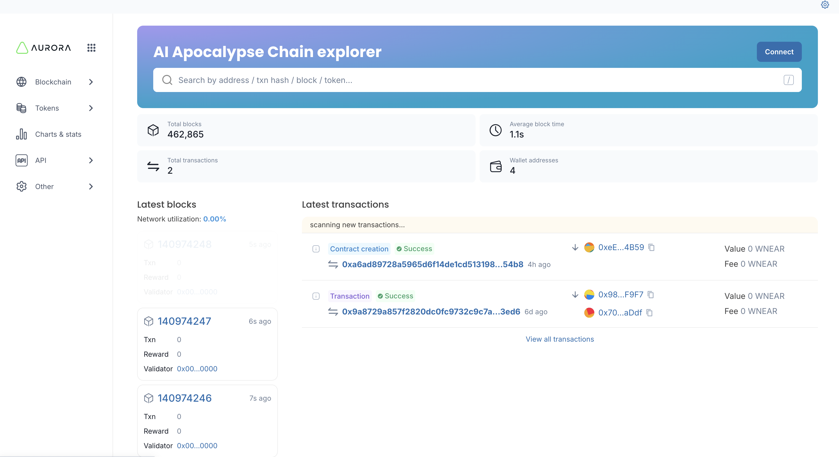Expand the Other menu chevron
The image size is (839, 457).
[91, 187]
